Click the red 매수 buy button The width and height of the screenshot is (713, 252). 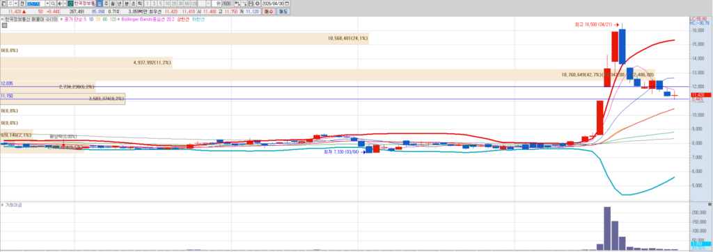[x=269, y=11]
